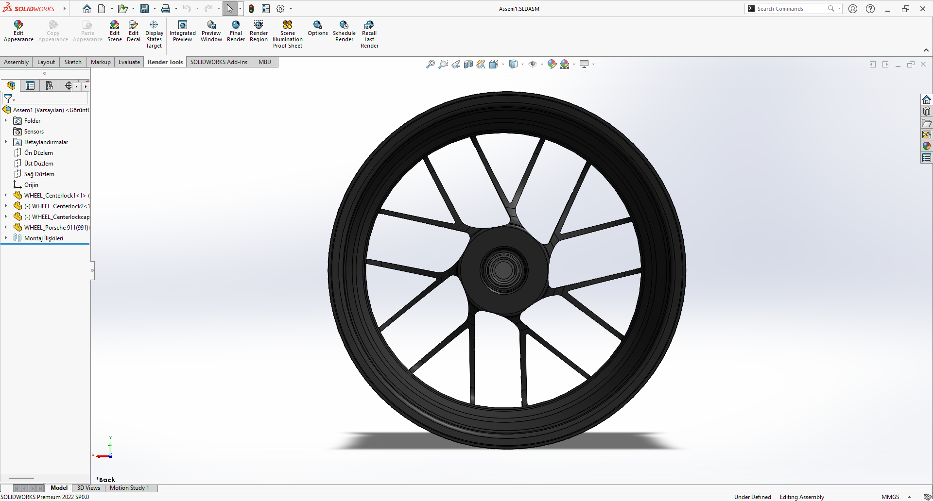The image size is (933, 501).
Task: Expand the WHEEL_Porsche 911(991) component
Action: click(6, 228)
